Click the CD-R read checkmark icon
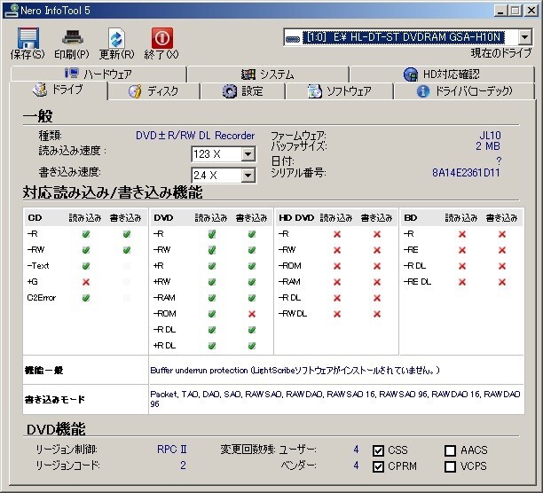The width and height of the screenshot is (543, 493). click(86, 234)
